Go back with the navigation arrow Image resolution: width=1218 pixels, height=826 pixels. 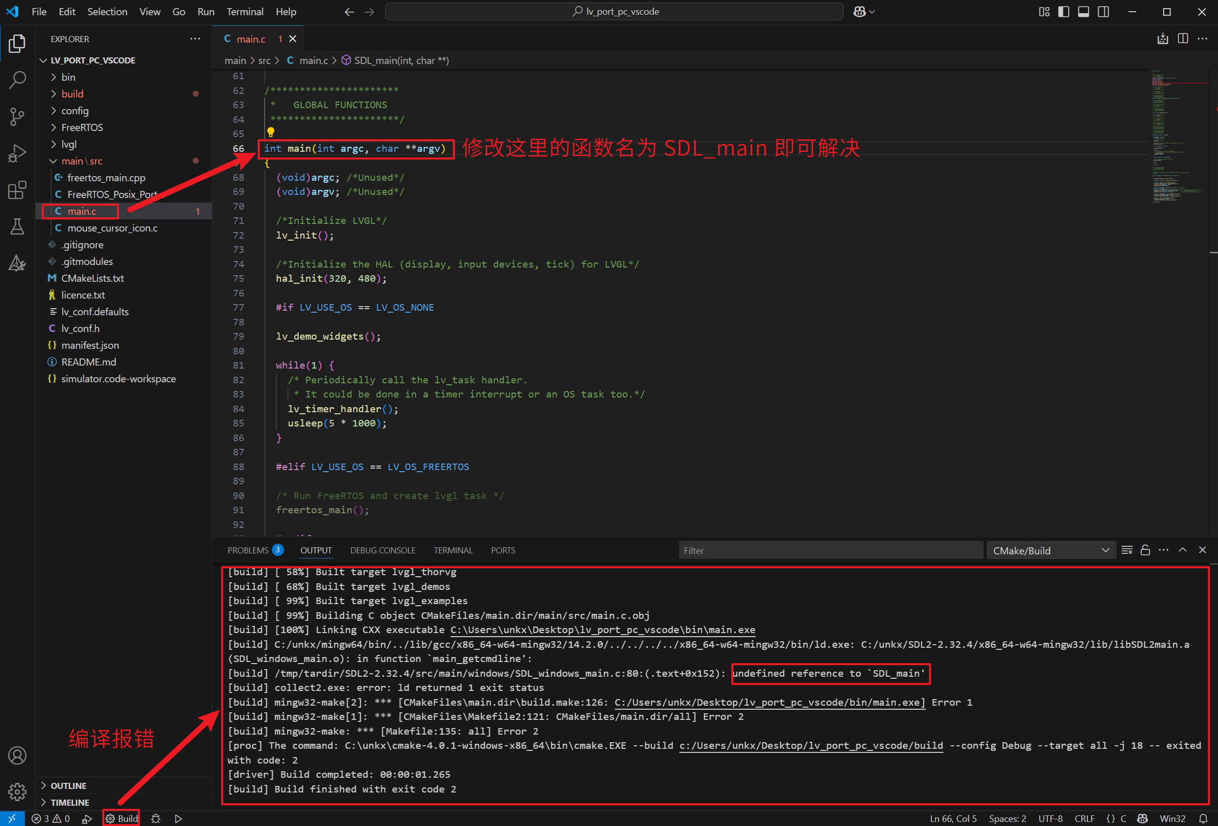(x=350, y=12)
